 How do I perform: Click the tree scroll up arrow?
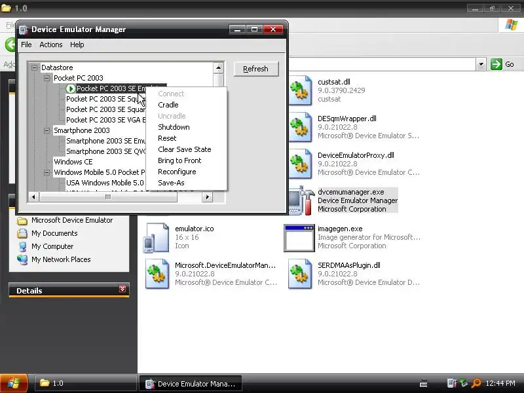tap(218, 68)
